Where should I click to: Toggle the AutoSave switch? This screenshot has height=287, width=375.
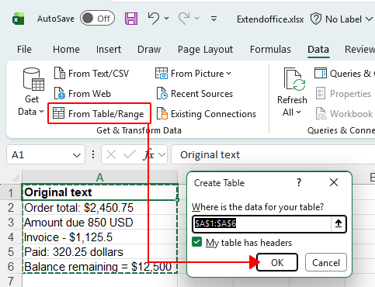point(97,19)
